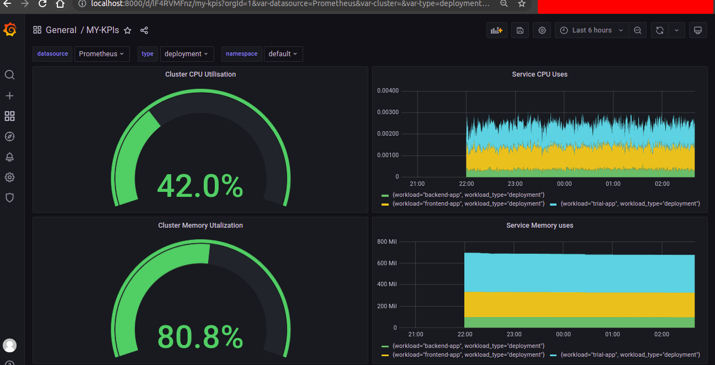The image size is (715, 365).
Task: Open dashboard settings gear in top bar
Action: (x=542, y=30)
